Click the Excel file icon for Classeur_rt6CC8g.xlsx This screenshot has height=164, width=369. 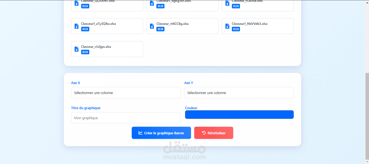[x=152, y=26]
